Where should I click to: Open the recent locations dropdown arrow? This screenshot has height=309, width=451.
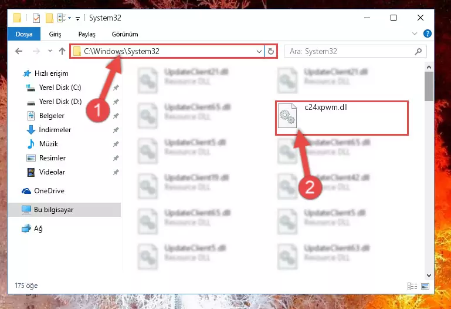tap(50, 51)
